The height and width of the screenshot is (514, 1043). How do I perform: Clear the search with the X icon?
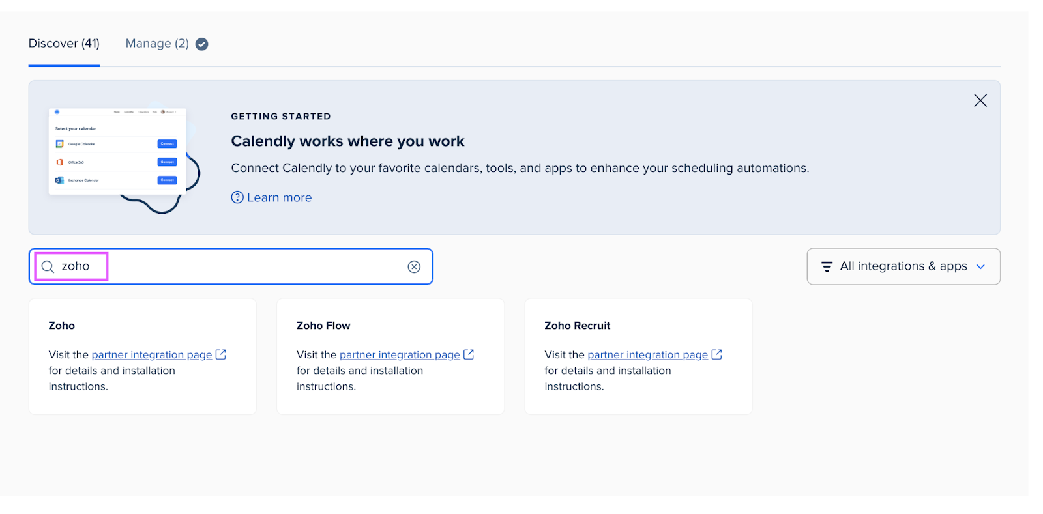(414, 266)
